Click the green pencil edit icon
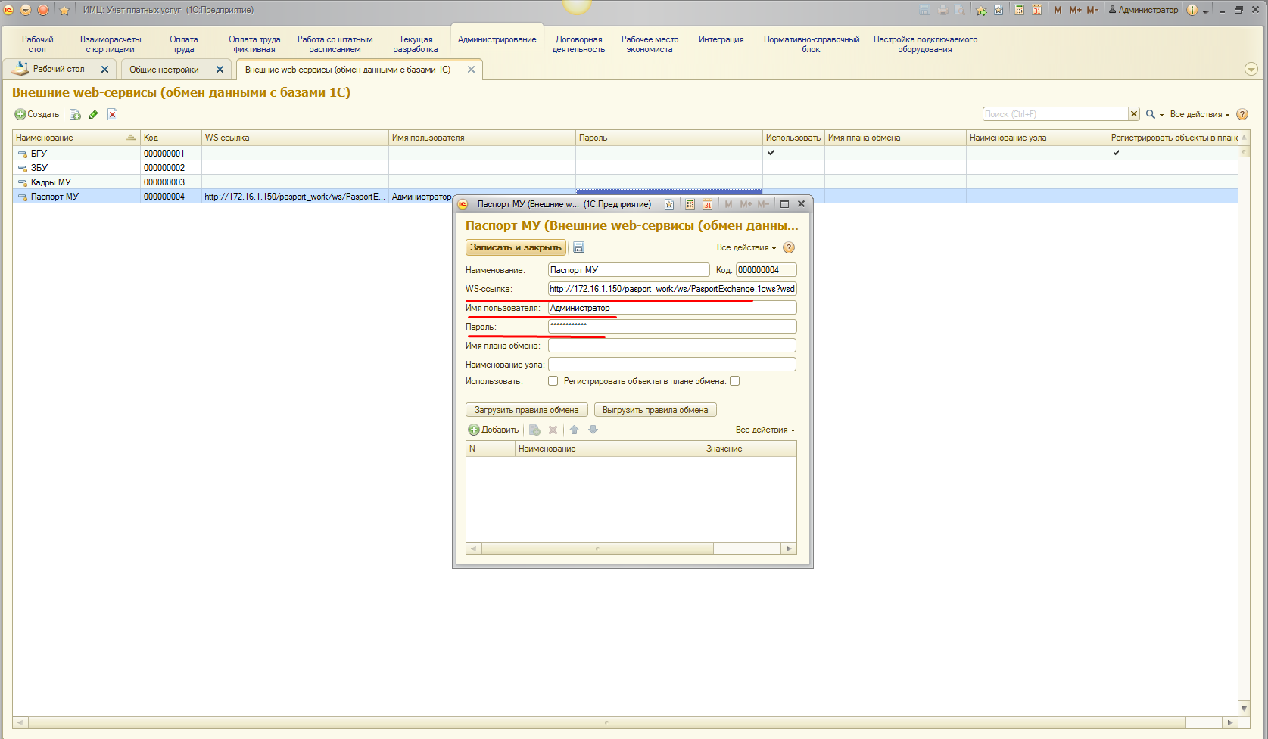Viewport: 1268px width, 739px height. click(x=93, y=114)
